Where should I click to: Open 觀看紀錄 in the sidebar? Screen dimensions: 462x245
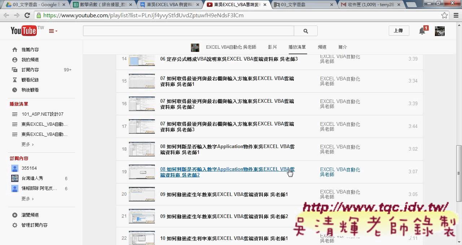coord(30,80)
